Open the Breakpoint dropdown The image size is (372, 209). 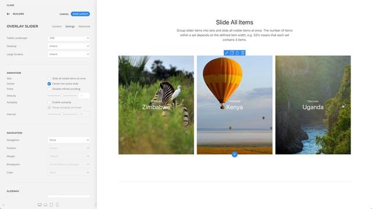pos(69,164)
